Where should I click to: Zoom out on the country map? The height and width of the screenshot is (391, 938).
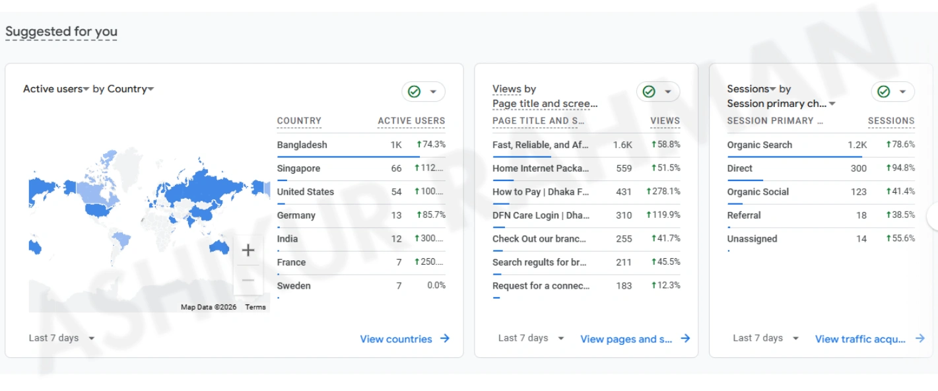[x=248, y=280]
